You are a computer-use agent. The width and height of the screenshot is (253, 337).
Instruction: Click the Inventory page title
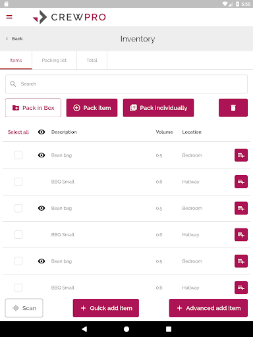138,39
